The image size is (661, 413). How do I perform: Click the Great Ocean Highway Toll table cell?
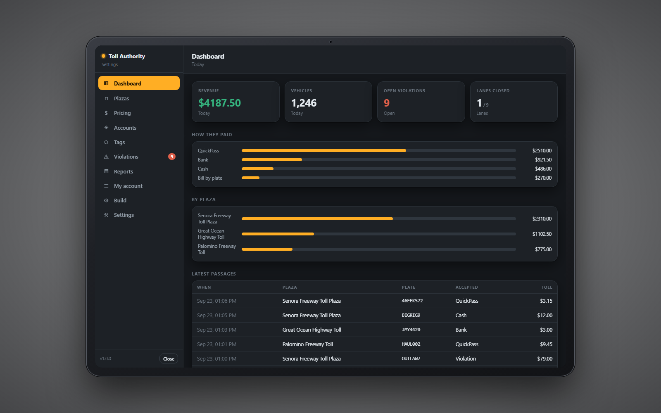[x=312, y=330]
